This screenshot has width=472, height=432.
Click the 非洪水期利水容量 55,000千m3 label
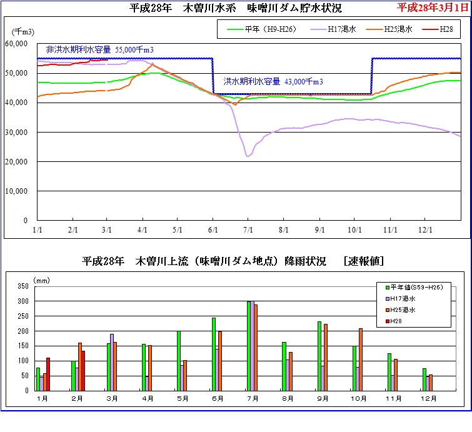(x=100, y=49)
